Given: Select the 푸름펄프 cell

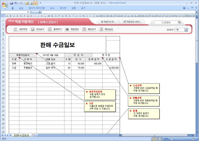Looking at the screenshot, I should click(x=28, y=68).
